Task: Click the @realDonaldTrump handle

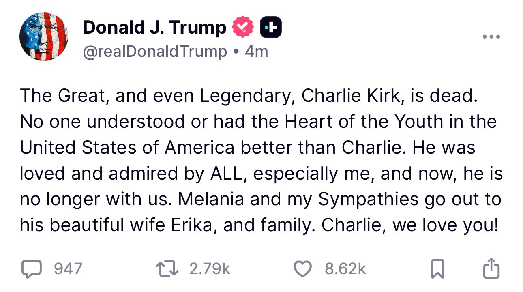Action: pyautogui.click(x=155, y=52)
